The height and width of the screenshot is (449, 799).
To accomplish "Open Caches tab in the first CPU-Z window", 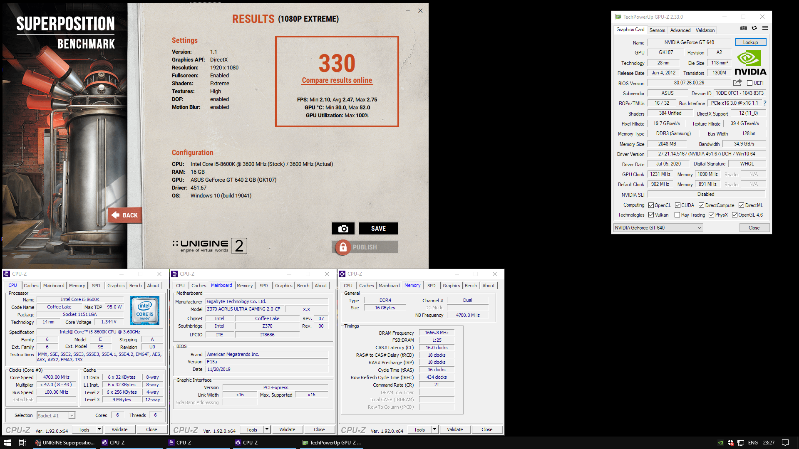I will pos(31,286).
